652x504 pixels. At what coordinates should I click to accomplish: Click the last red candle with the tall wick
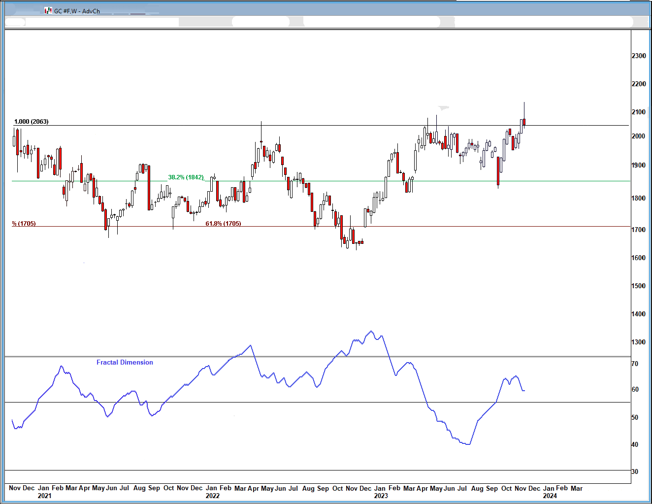pos(524,122)
